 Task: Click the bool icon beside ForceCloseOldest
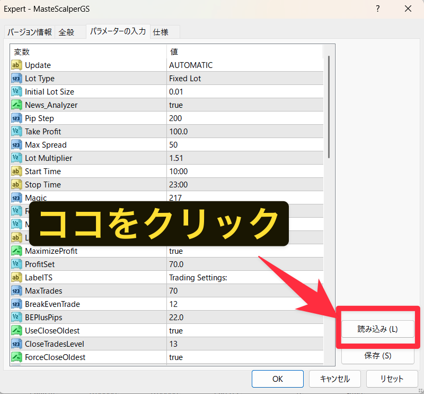(16, 357)
